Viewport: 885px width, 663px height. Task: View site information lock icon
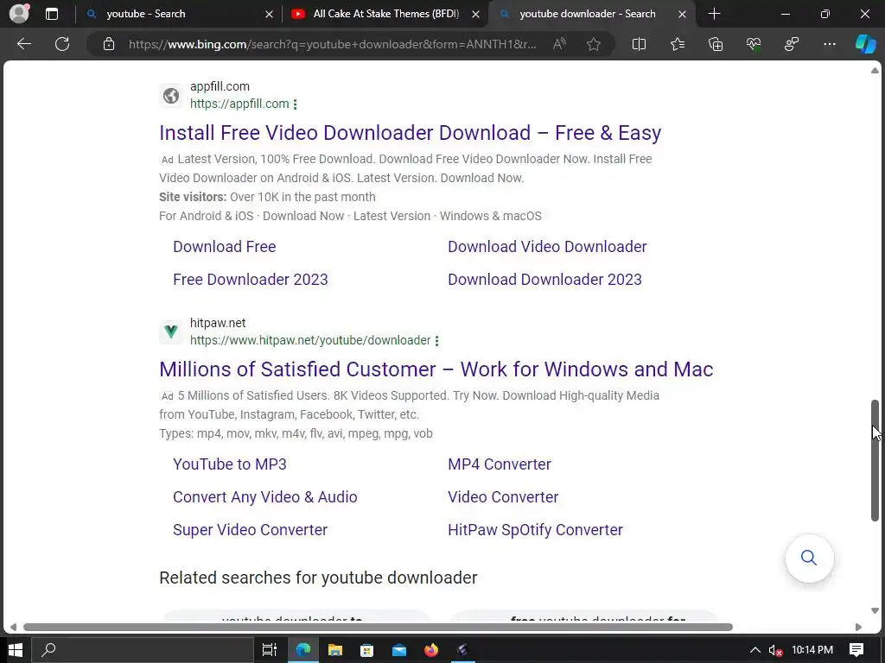109,44
